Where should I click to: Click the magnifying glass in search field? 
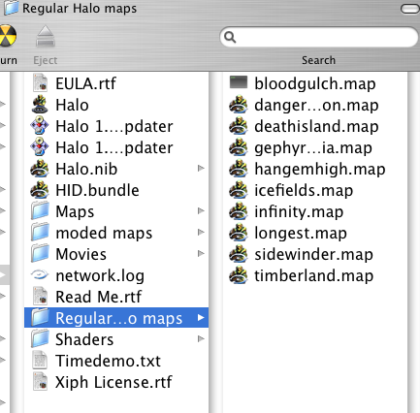(230, 37)
